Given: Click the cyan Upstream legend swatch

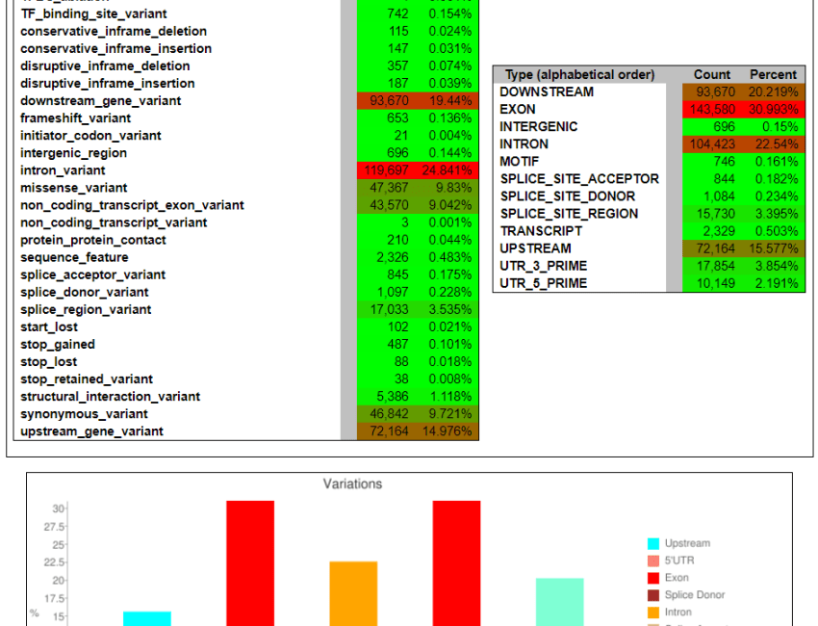Looking at the screenshot, I should click(x=653, y=543).
